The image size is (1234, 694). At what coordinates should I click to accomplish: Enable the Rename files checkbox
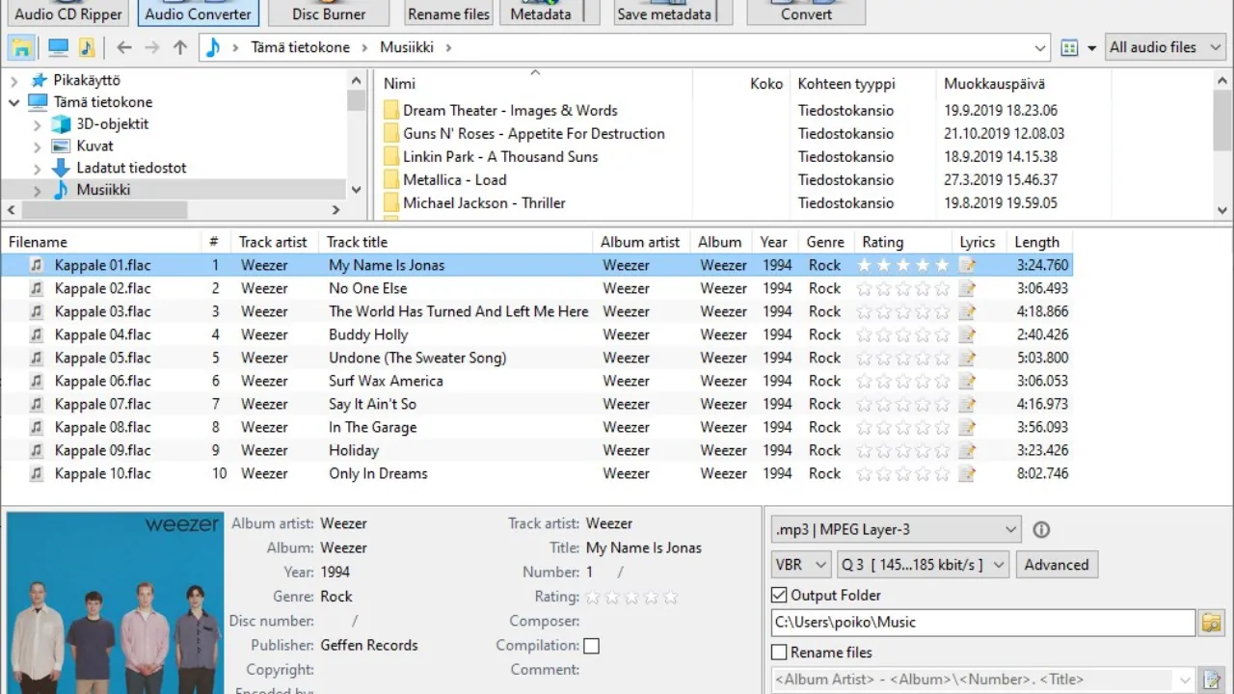779,653
